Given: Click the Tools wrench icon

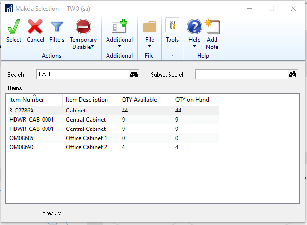Looking at the screenshot, I should (172, 25).
